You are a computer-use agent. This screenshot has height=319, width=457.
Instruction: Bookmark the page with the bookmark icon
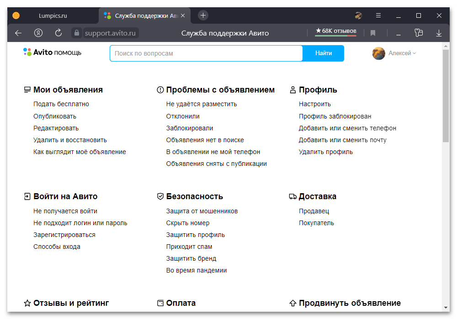(373, 33)
